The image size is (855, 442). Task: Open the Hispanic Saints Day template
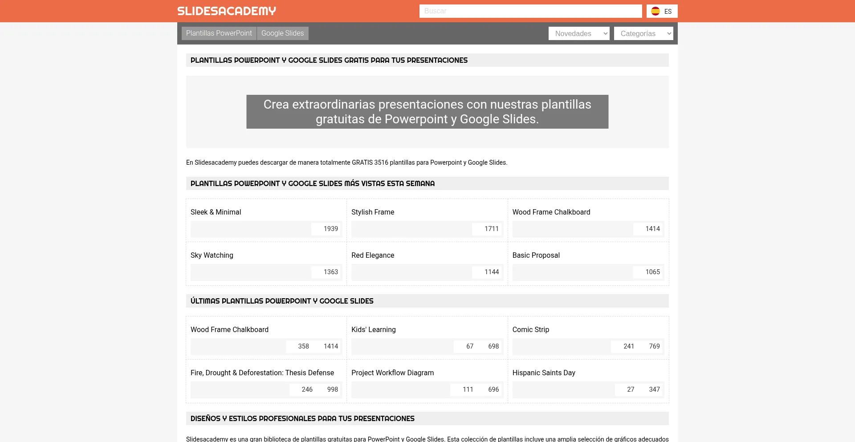(543, 373)
